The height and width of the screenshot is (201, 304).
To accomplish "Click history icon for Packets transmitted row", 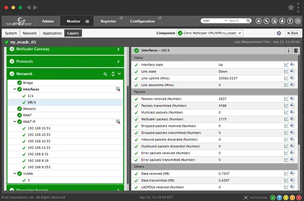I will click(x=293, y=105).
